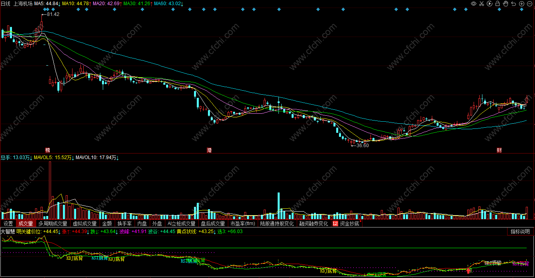Image resolution: width=535 pixels, height=278 pixels.
Task: Open 陆股通持股变化 tab
Action: coord(277,224)
